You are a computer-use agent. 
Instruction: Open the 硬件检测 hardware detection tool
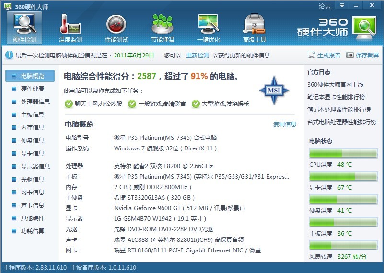tap(24, 28)
